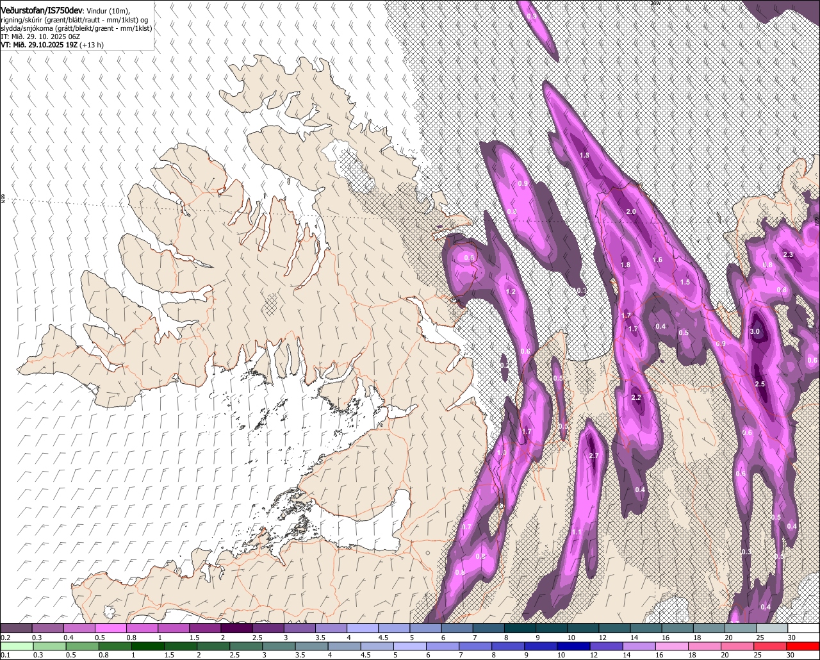Click the 2.5 precipitation value on the map
Viewport: 820px width, 660px height.
click(760, 384)
